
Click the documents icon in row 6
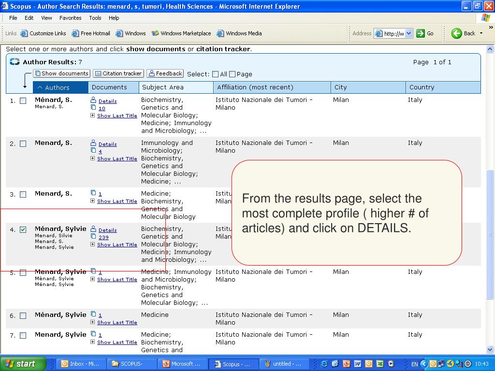pos(93,314)
